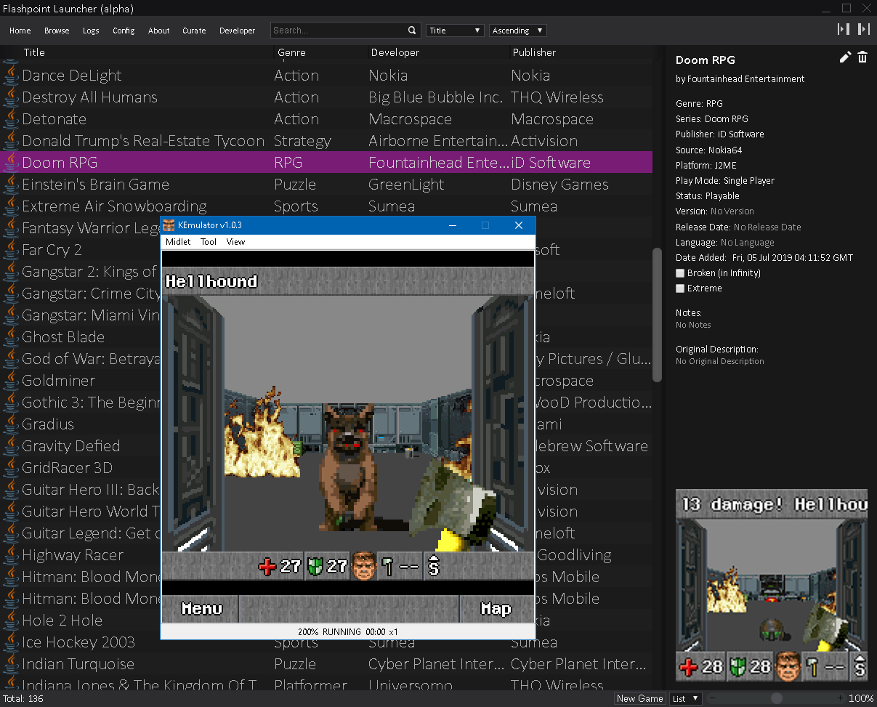Open the Config page
Screen dimensions: 877x707
point(124,31)
